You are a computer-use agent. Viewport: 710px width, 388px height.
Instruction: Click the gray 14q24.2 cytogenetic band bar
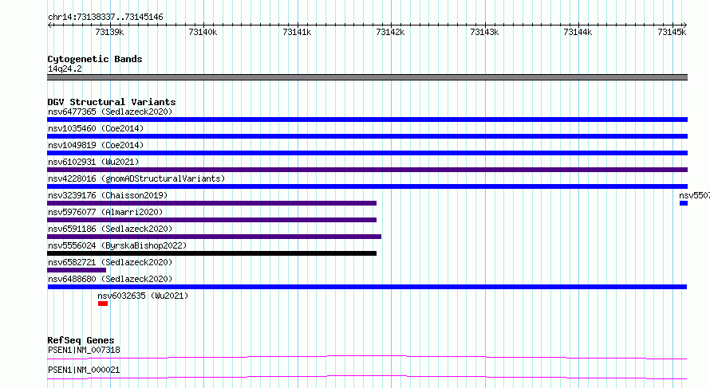[367, 77]
